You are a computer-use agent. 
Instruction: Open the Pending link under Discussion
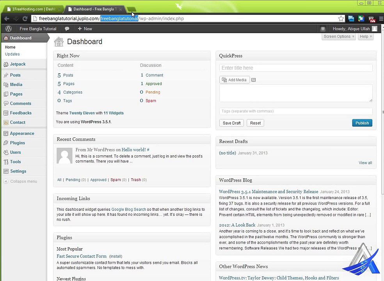(153, 92)
